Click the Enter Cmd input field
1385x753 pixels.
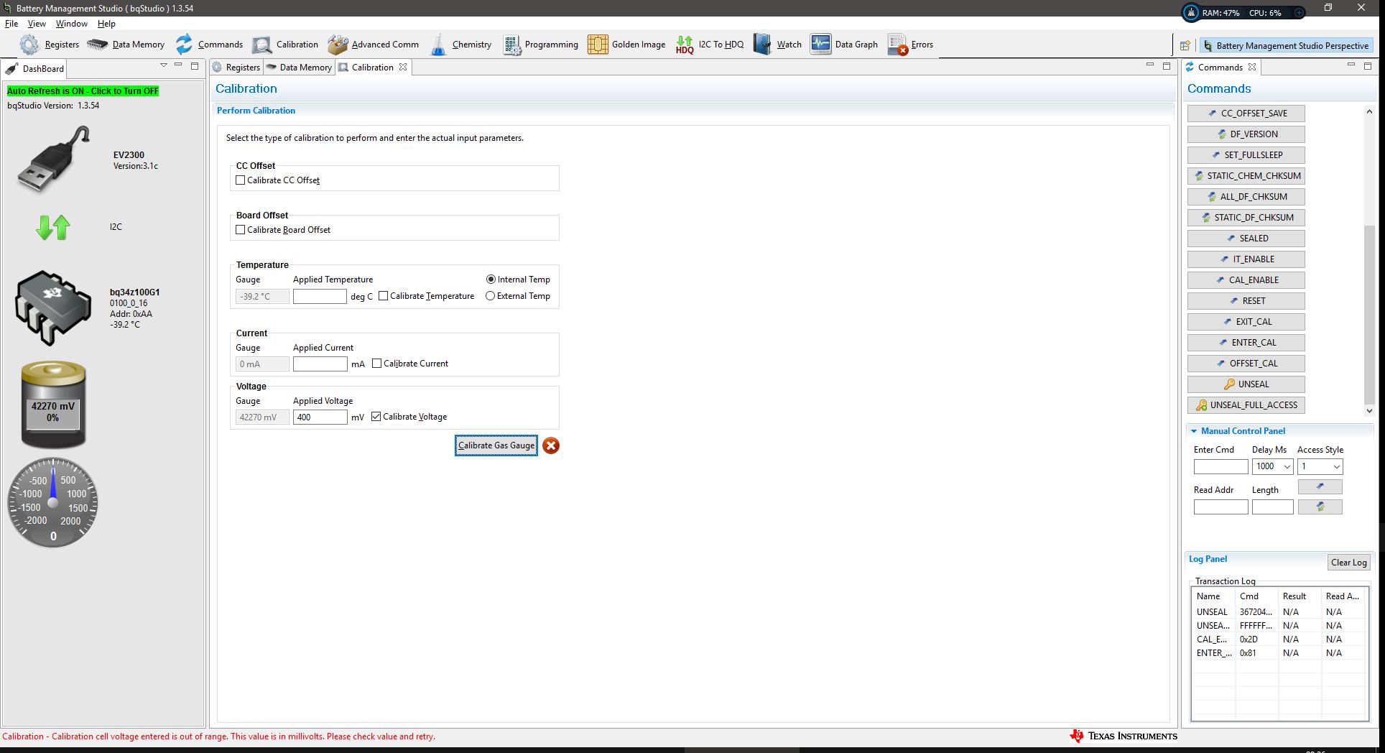1220,467
